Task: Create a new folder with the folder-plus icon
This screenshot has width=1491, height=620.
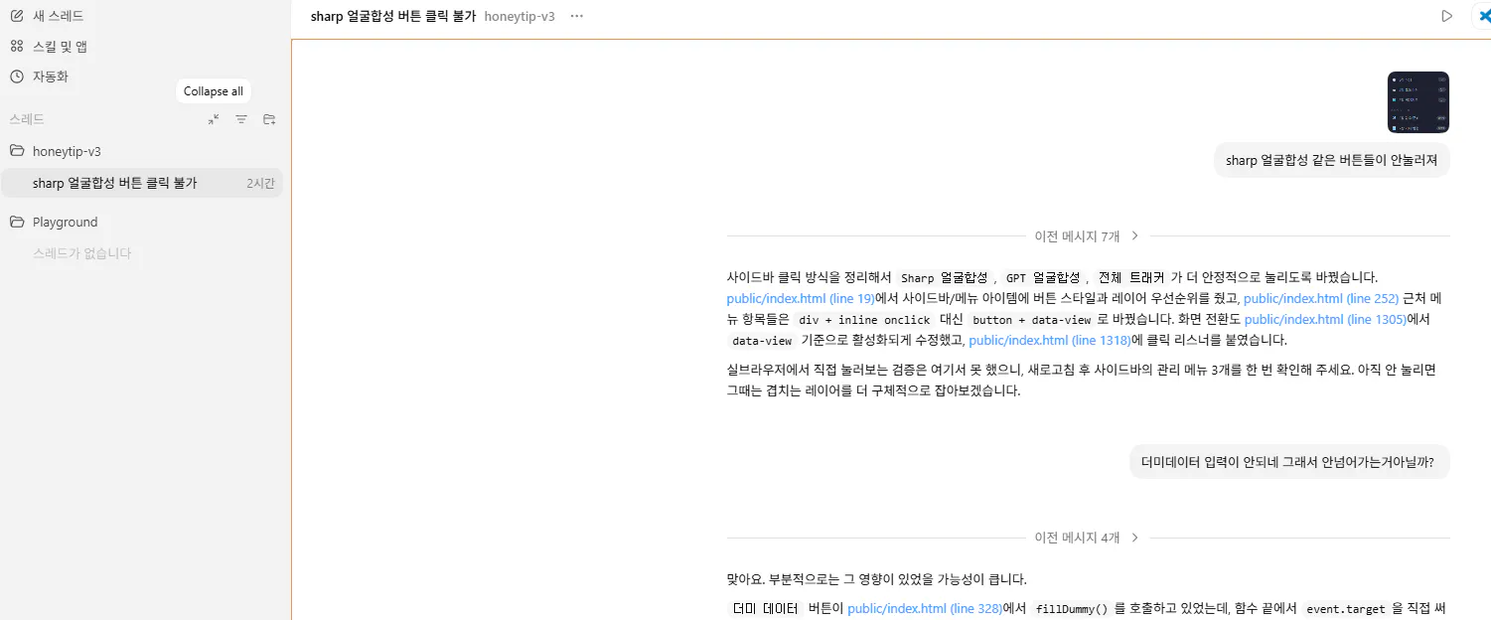Action: pos(268,119)
